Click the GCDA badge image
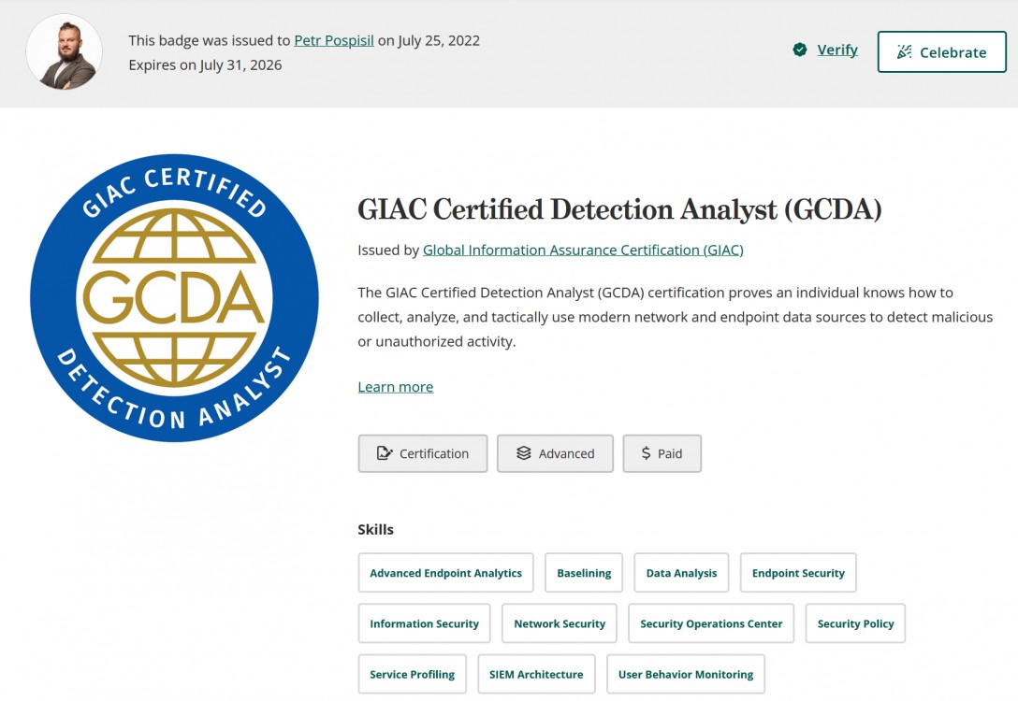Screen dimensions: 1018x701 tap(174, 298)
